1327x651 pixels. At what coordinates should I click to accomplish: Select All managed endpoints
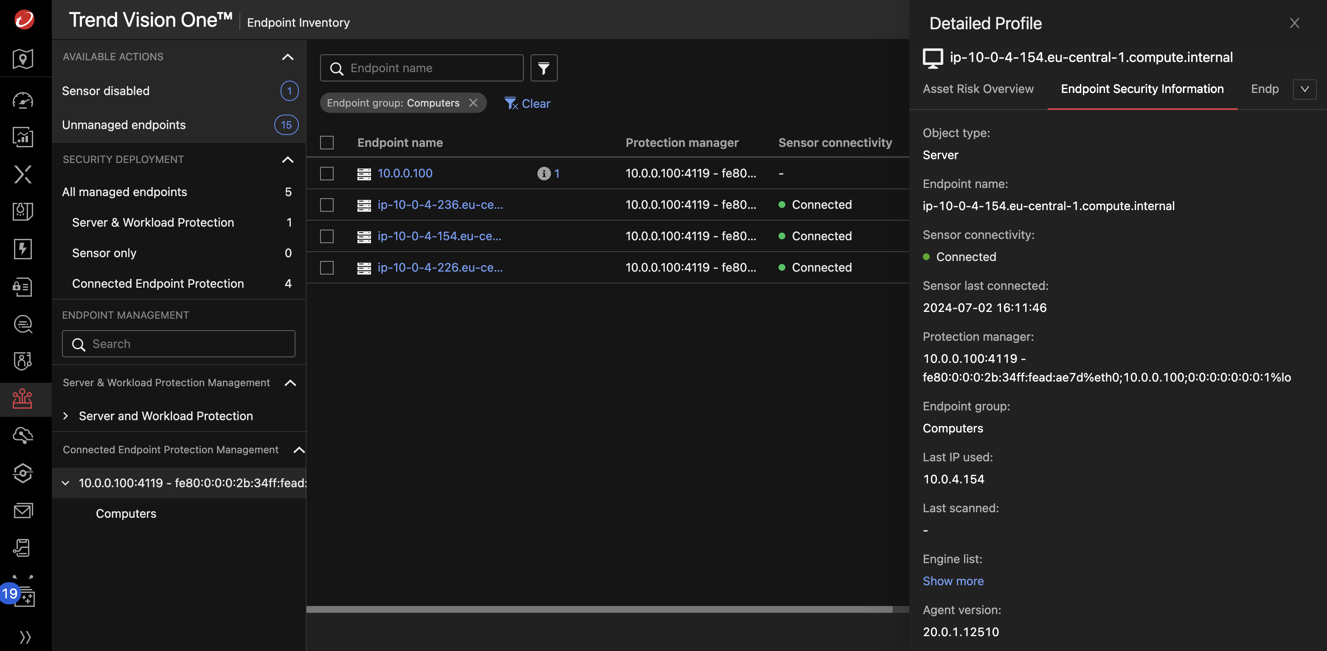pos(178,192)
